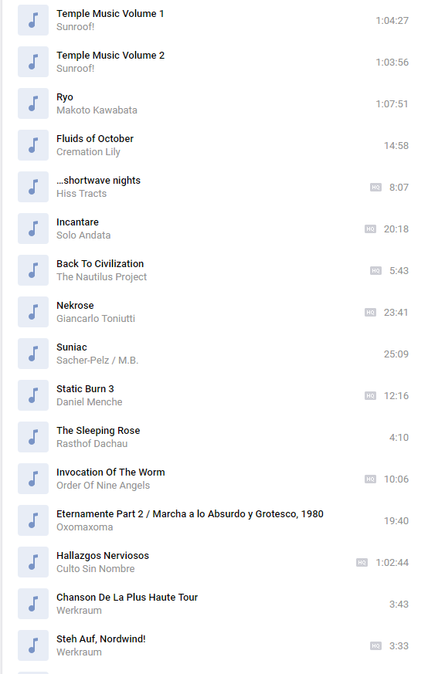428x674 pixels.
Task: Open artist Giancarlo Toniutti
Action: 96,319
